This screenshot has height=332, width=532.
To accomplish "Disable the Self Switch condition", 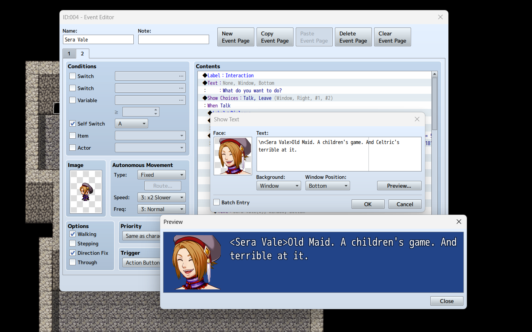I will tap(72, 123).
